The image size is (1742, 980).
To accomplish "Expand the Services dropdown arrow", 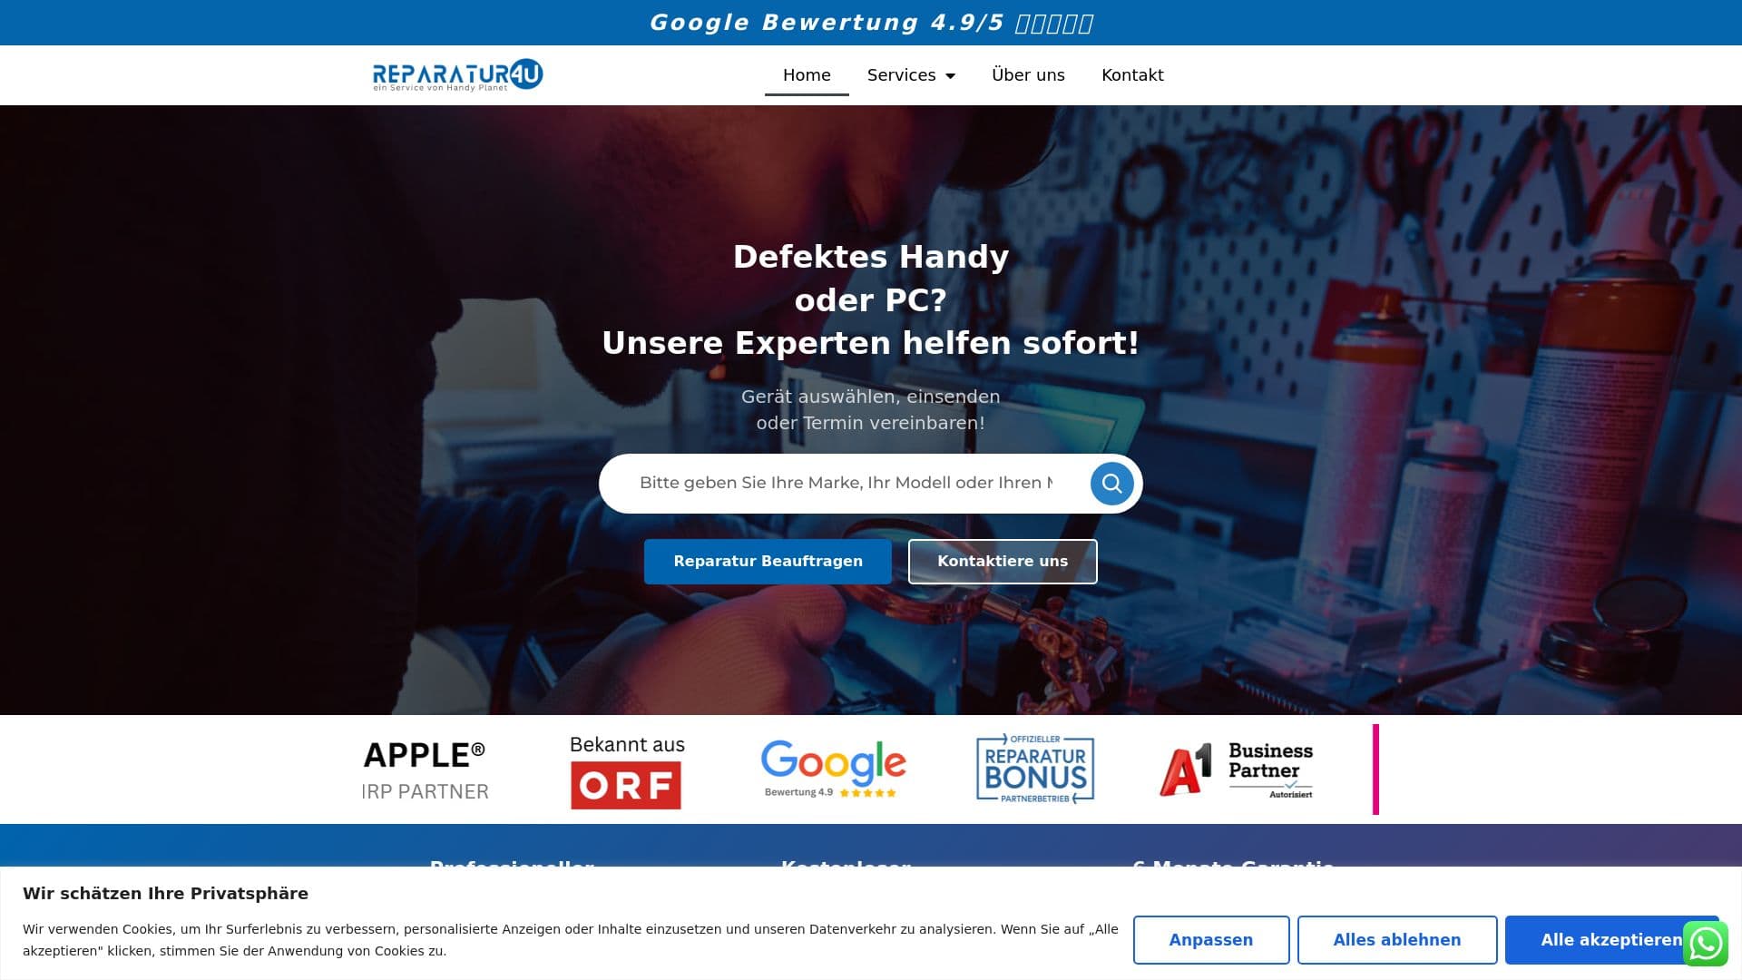I will tap(950, 76).
